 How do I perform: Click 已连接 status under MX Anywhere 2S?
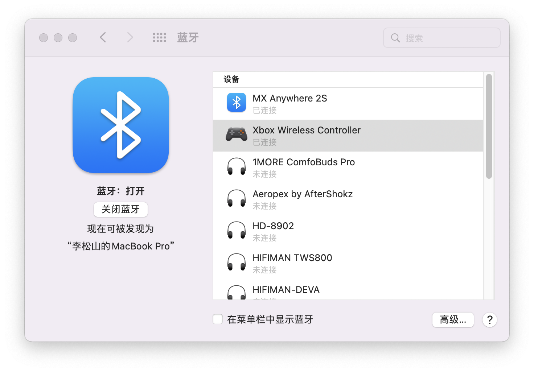(265, 110)
